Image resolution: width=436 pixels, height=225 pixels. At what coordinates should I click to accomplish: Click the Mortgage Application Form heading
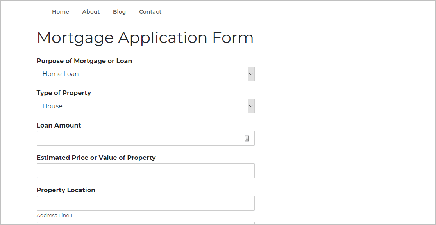(145, 38)
